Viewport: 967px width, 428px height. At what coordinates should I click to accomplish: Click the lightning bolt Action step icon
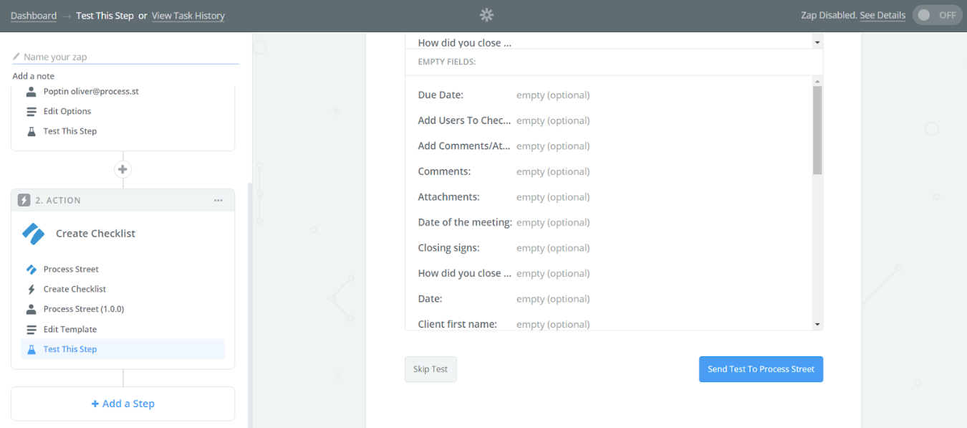point(24,201)
